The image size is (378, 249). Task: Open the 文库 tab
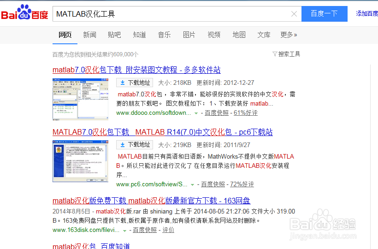[x=264, y=35]
